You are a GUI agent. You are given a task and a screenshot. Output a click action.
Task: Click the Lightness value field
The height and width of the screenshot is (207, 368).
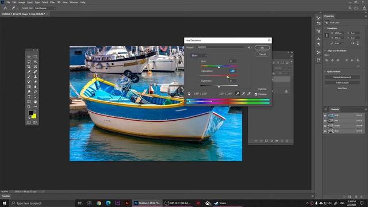(x=232, y=80)
